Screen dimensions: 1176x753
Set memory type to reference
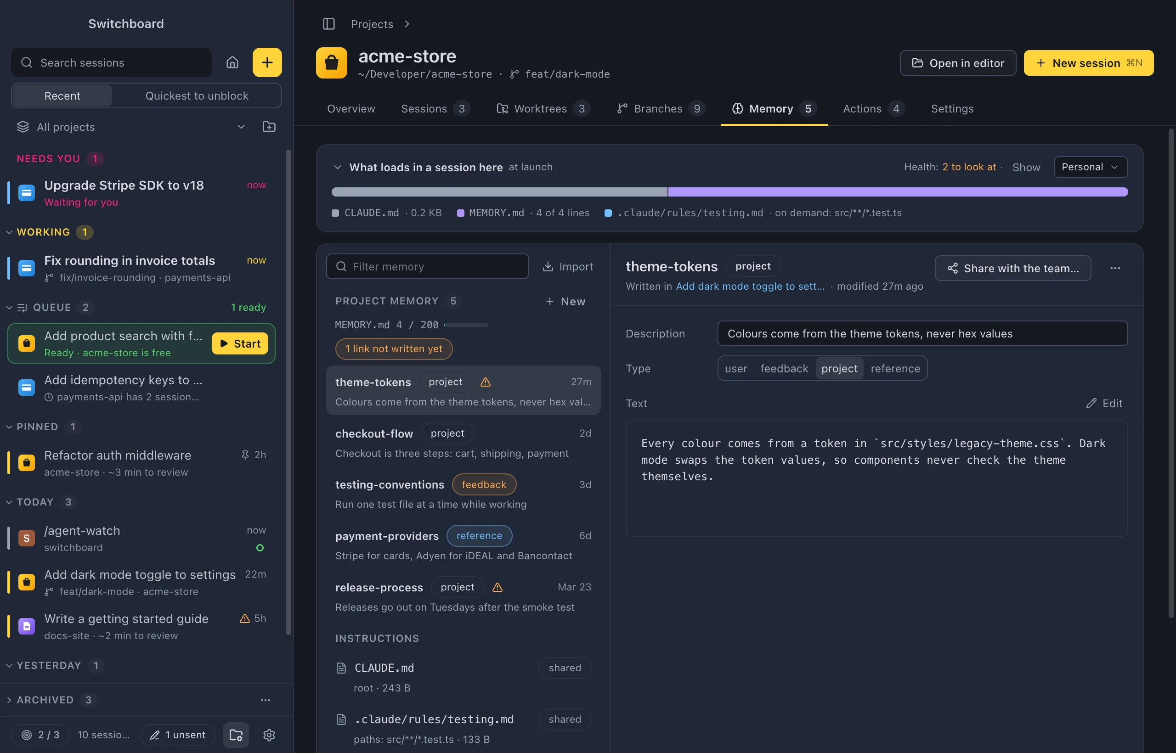(x=895, y=368)
